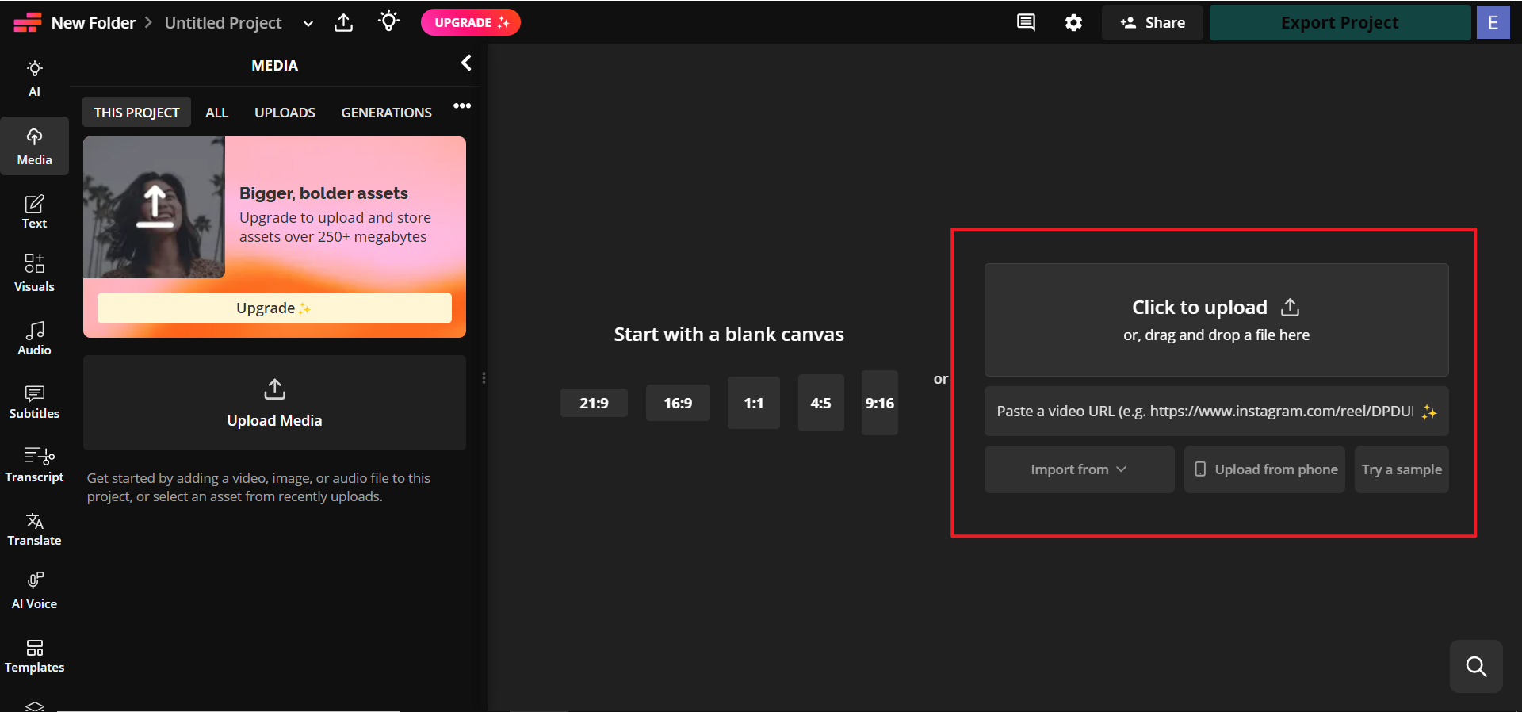Open the Text tool panel
The height and width of the screenshot is (712, 1522).
(x=34, y=212)
